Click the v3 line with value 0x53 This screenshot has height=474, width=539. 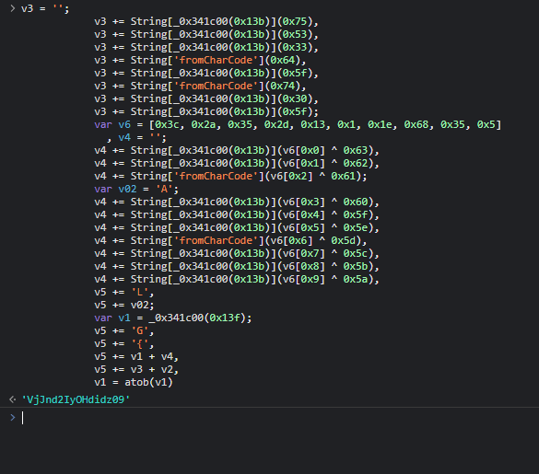click(206, 34)
